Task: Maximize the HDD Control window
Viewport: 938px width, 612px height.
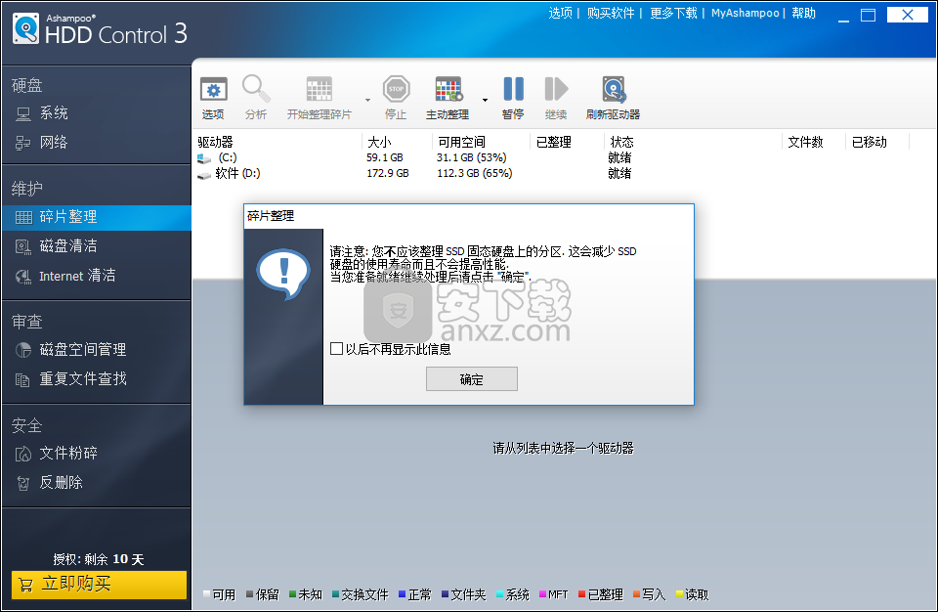Action: (x=868, y=16)
